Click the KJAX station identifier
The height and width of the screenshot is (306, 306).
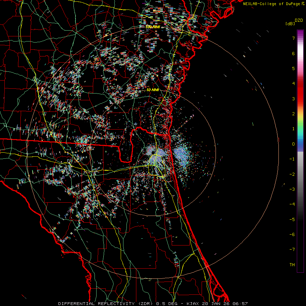[x=193, y=304]
